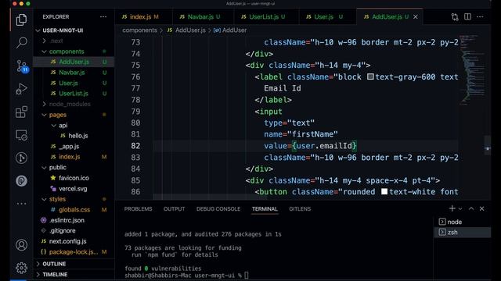Open the GitLens panel tab
The image size is (501, 281).
[300, 209]
